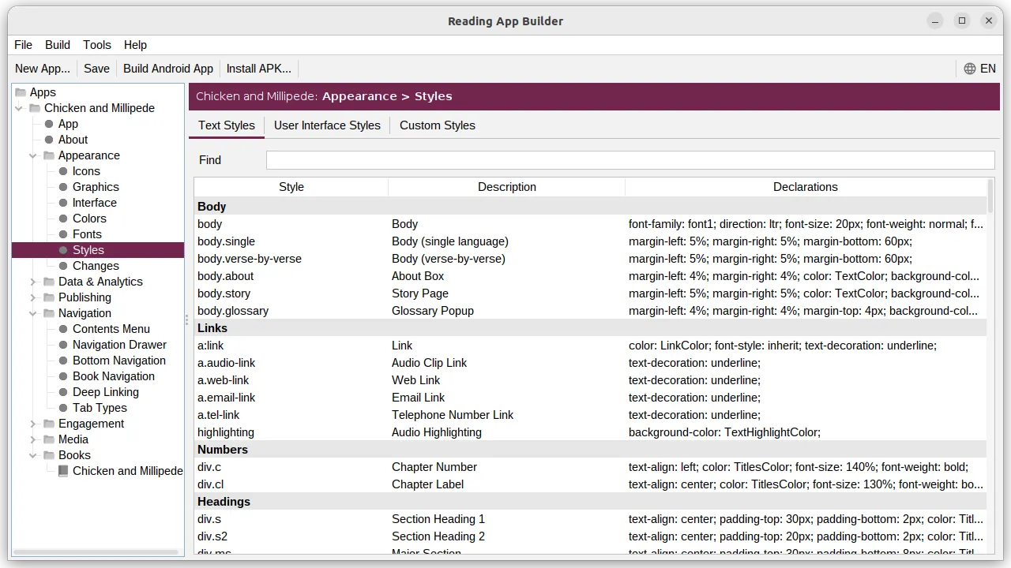Click the Chicken and Millipede folder icon
This screenshot has height=568, width=1011.
point(35,108)
